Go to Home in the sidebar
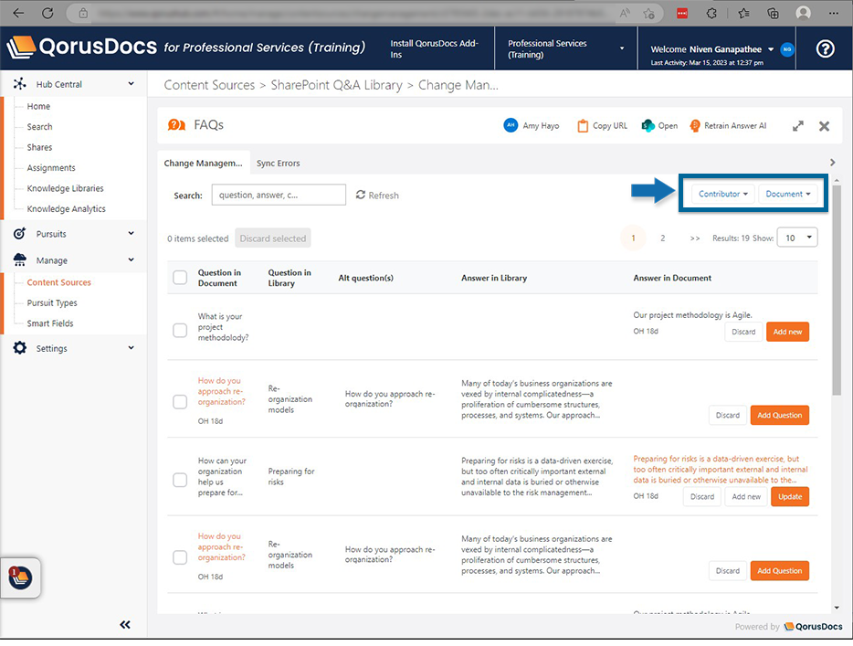Viewport: 853px width, 646px height. 38,106
